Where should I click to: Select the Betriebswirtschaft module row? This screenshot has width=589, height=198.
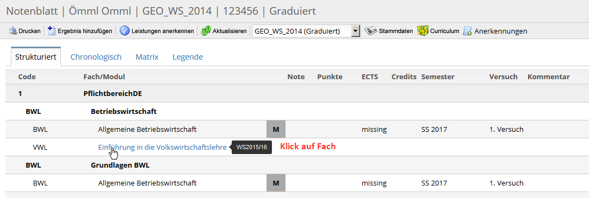(x=297, y=111)
